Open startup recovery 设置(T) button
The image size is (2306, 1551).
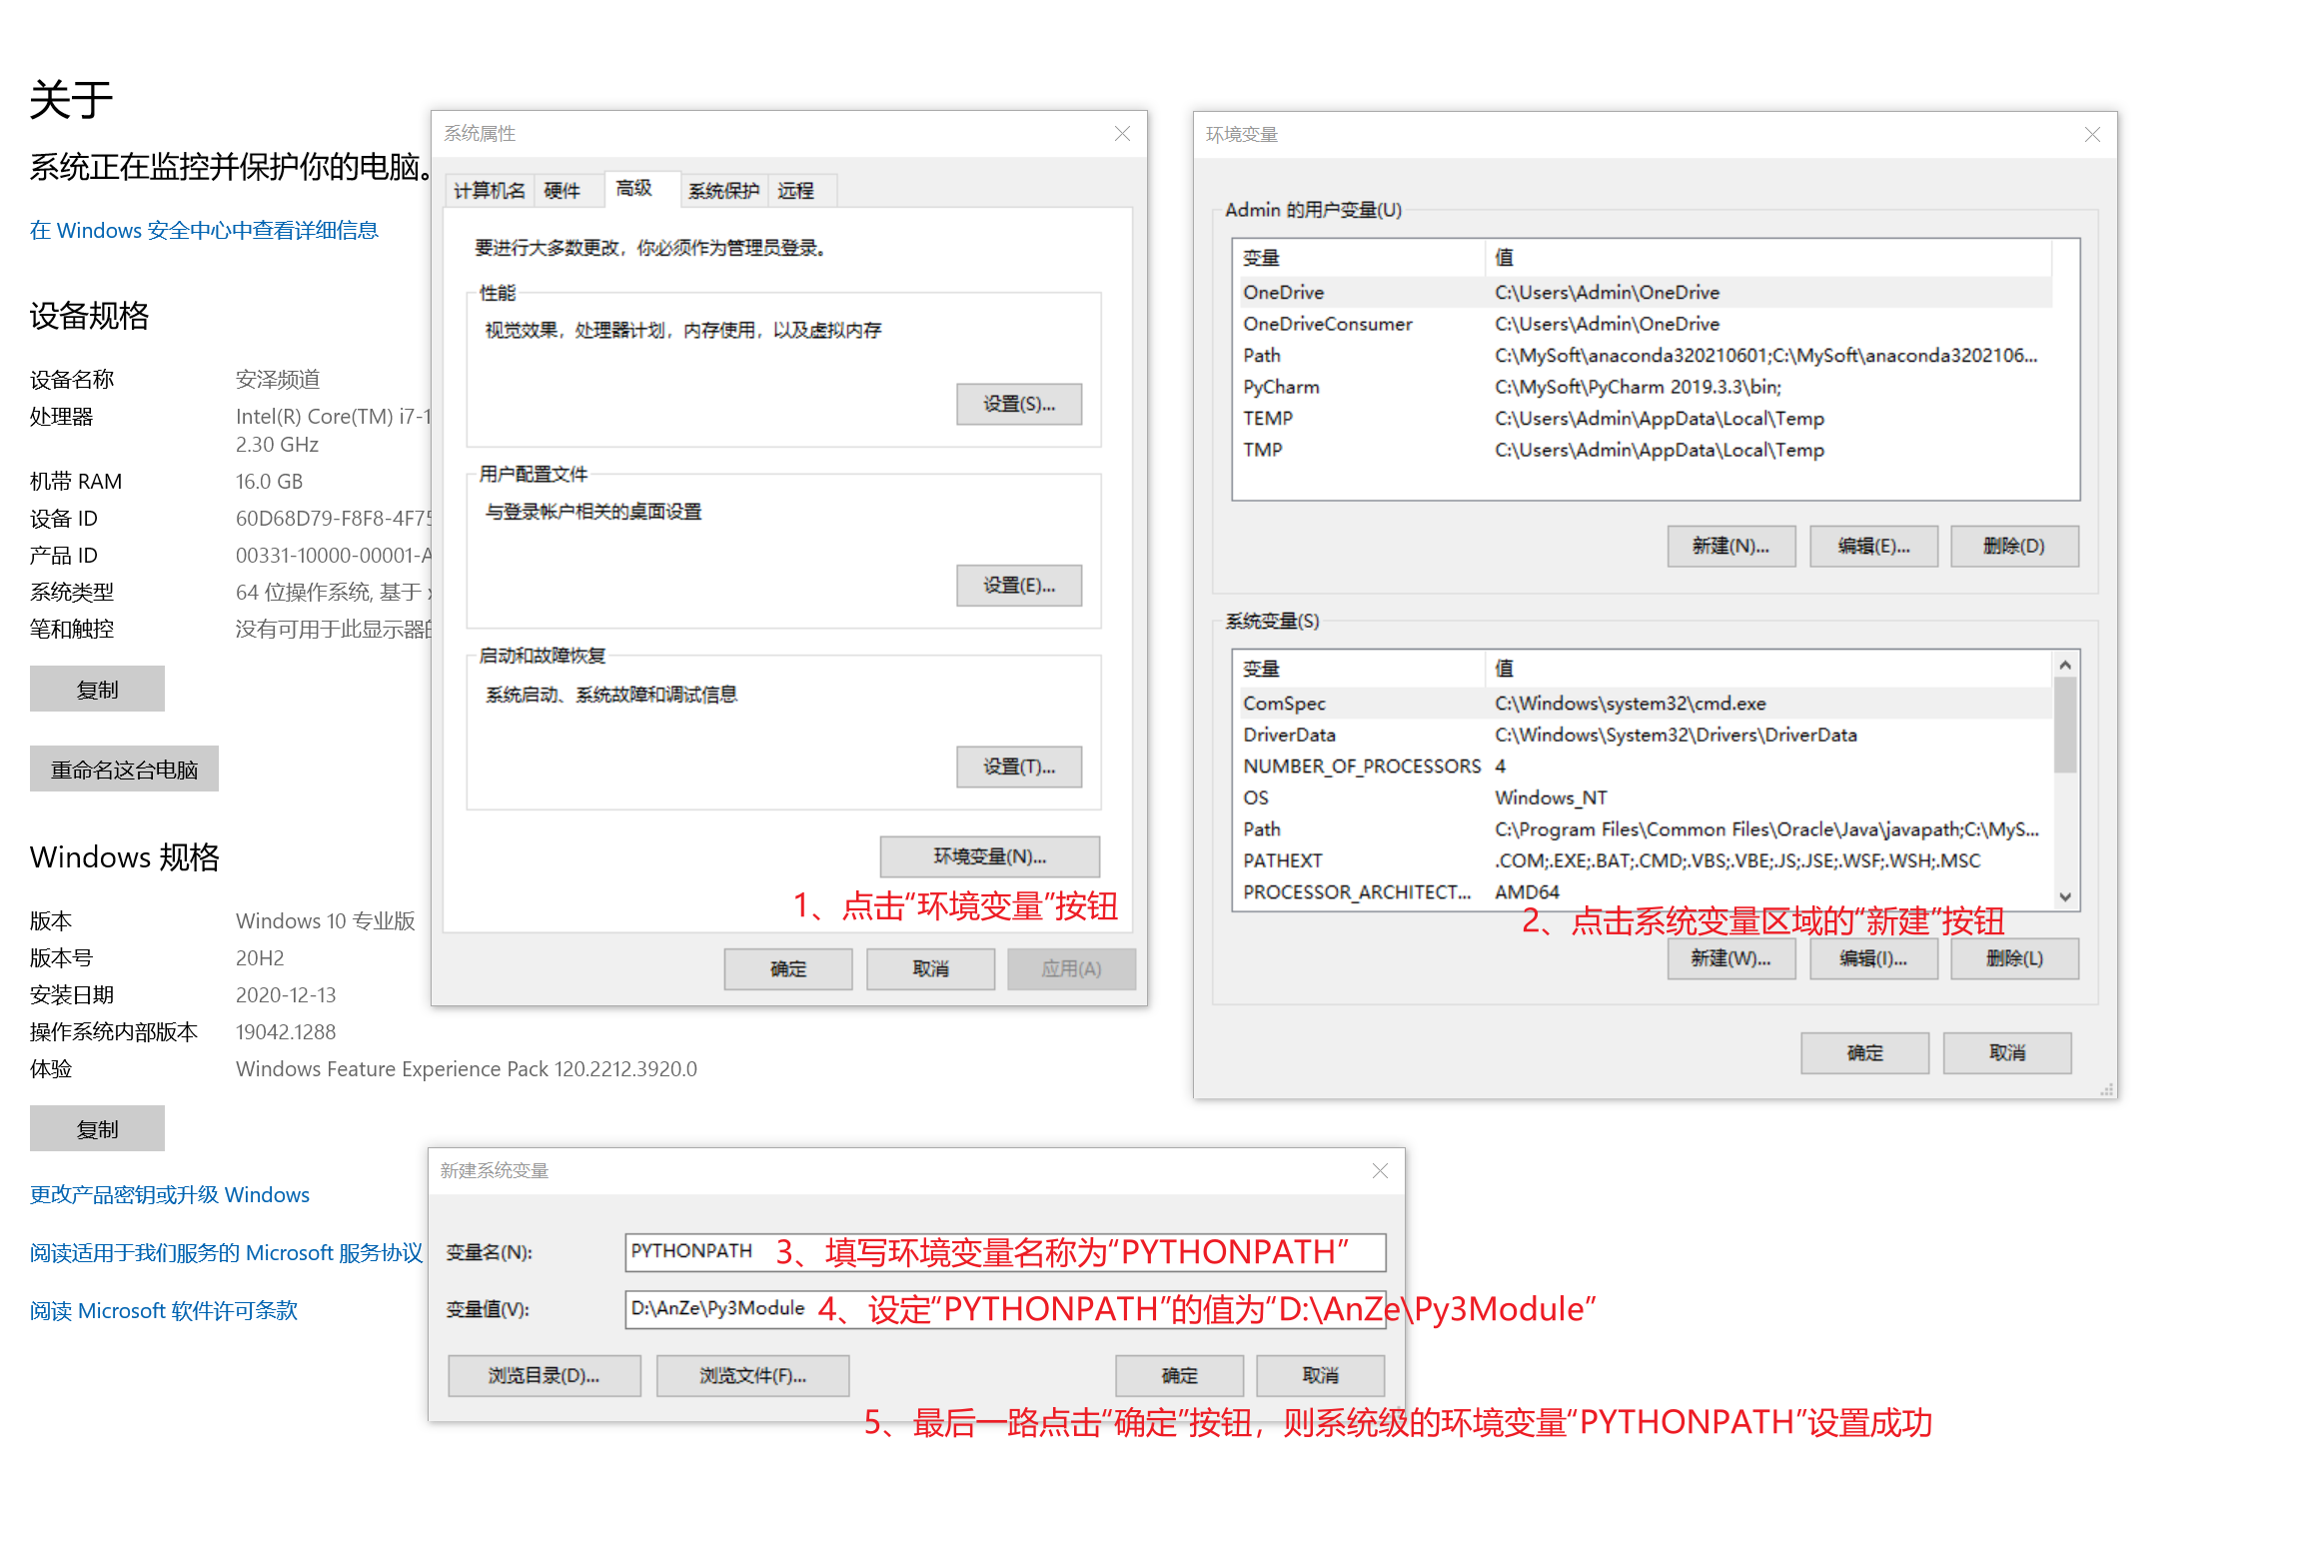click(x=1019, y=767)
